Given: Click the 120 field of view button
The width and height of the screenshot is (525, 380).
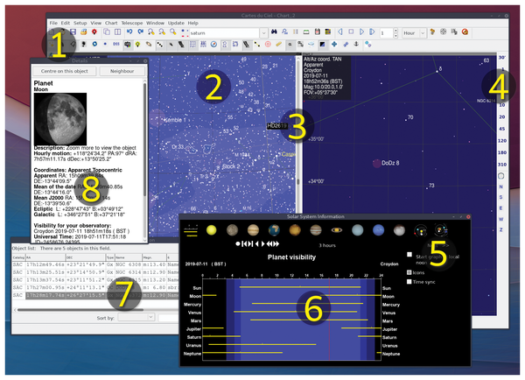Looking at the screenshot, I should pyautogui.click(x=501, y=141).
